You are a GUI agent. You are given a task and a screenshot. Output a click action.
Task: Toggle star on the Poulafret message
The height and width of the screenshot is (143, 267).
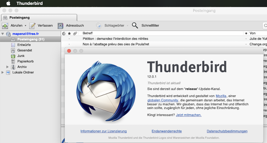(69, 44)
